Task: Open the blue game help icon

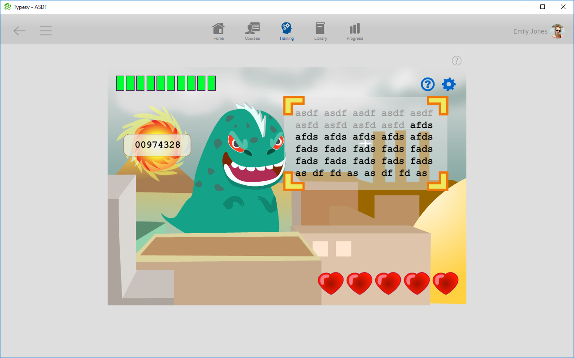Action: click(x=428, y=84)
